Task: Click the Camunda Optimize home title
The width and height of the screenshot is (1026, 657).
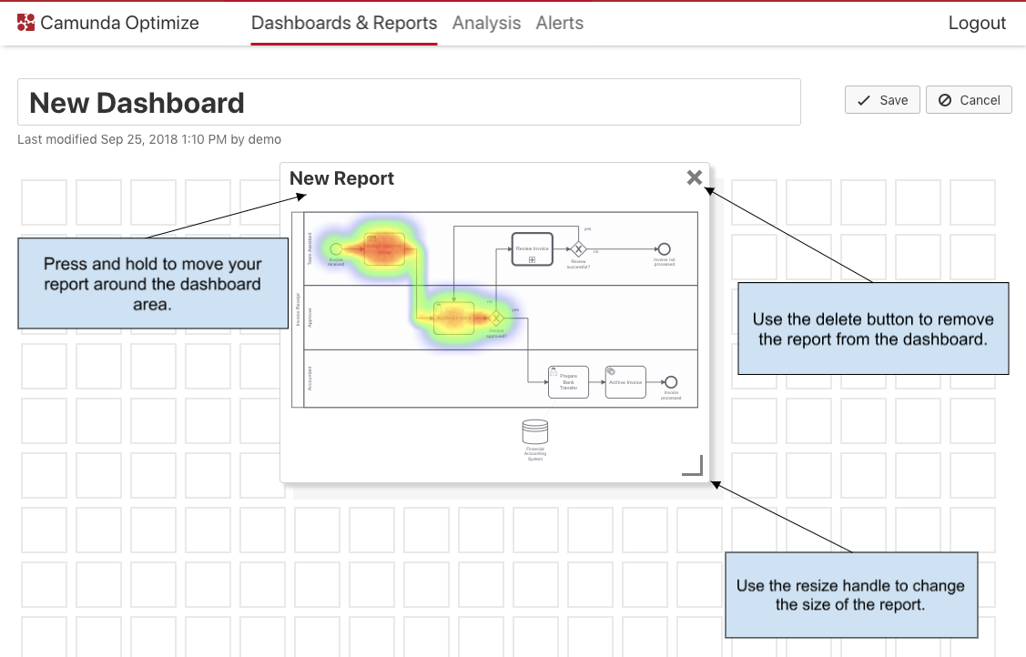Action: [120, 23]
